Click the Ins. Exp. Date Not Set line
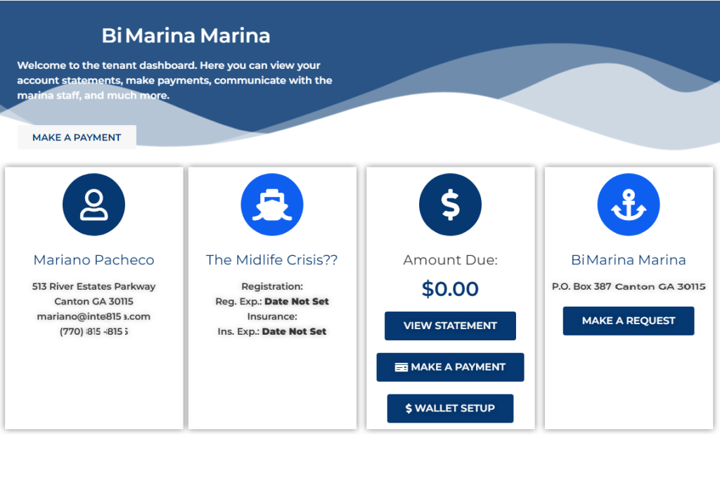Viewport: 720px width, 493px height. coord(271,331)
